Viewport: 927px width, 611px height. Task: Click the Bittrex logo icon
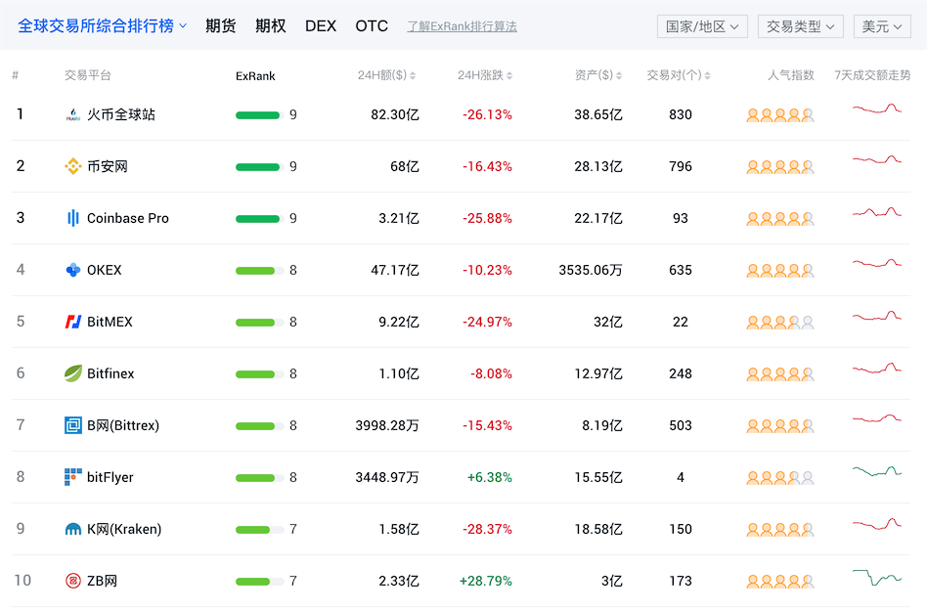73,425
